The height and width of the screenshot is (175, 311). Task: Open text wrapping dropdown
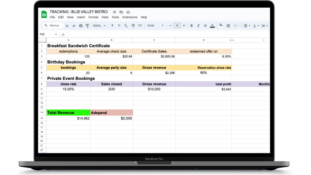[265, 26]
